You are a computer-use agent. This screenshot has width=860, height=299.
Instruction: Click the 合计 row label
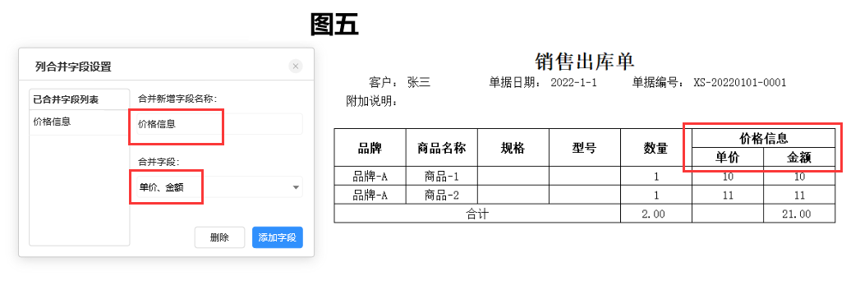(477, 214)
